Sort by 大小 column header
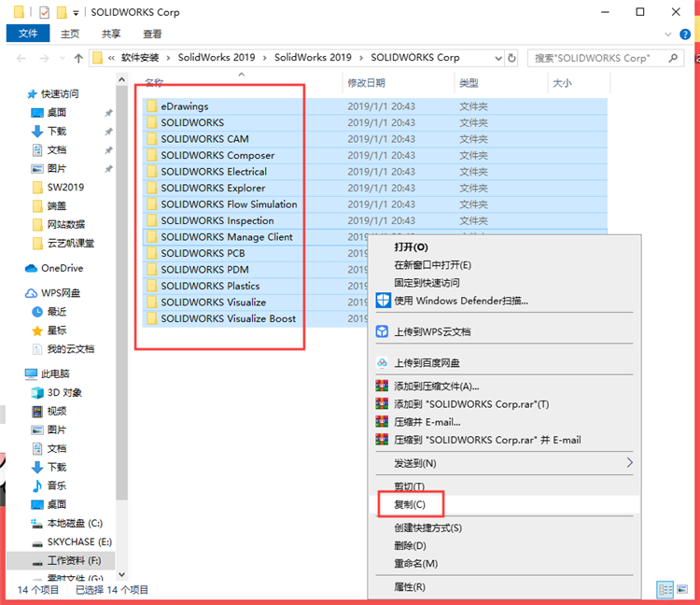Screen dimensions: 700x605 coord(579,83)
